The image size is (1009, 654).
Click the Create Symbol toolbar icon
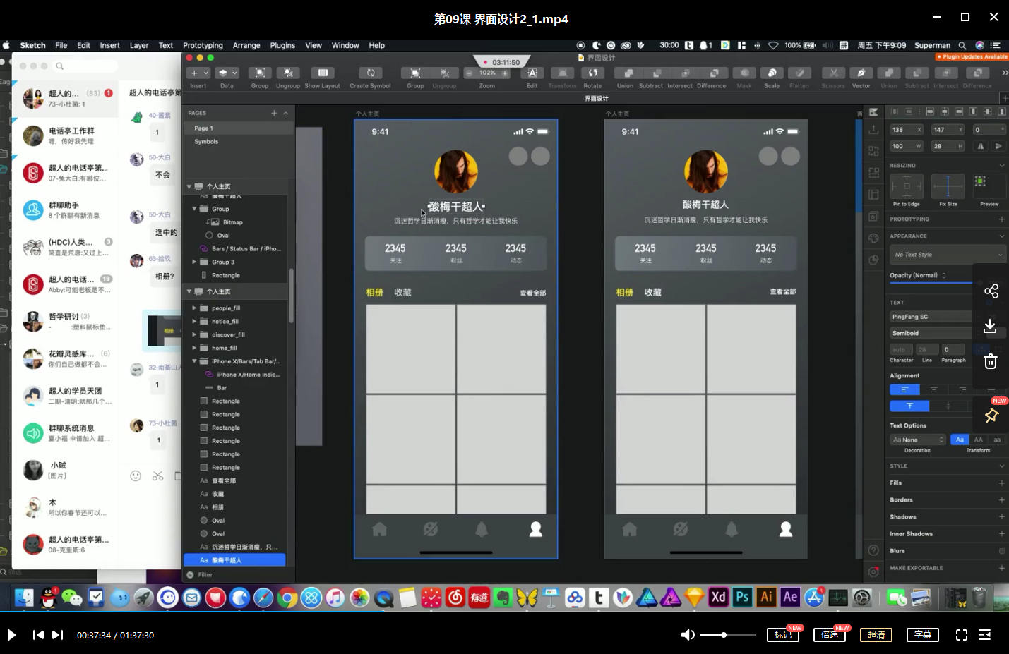[370, 73]
